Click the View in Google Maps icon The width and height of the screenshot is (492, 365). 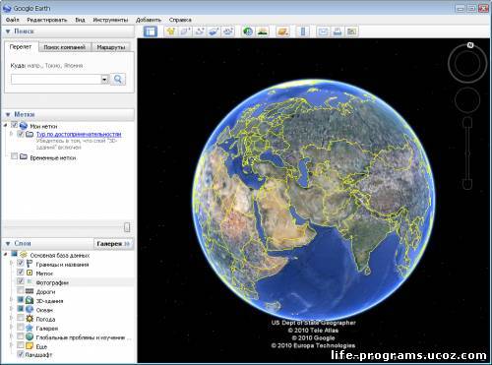click(351, 31)
